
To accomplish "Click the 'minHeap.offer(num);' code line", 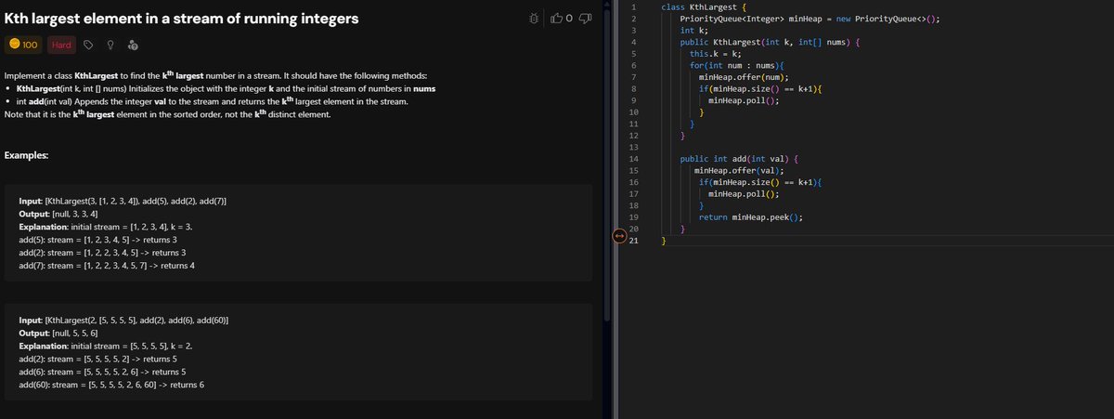I will coord(745,77).
